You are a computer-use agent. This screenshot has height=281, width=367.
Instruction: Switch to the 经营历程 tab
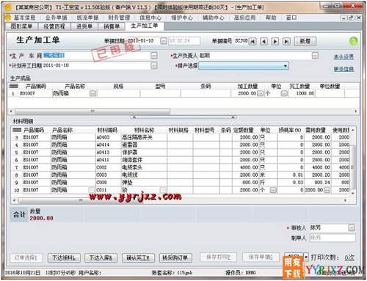pyautogui.click(x=54, y=26)
